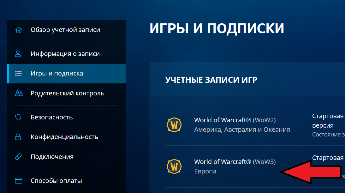The width and height of the screenshot is (345, 193).
Task: Click the УЧЕТНЫЕ ЗАПИСИ ИГР section heading
Action: point(211,80)
